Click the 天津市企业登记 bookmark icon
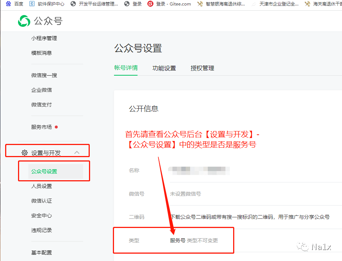342x261 pixels. point(254,4)
